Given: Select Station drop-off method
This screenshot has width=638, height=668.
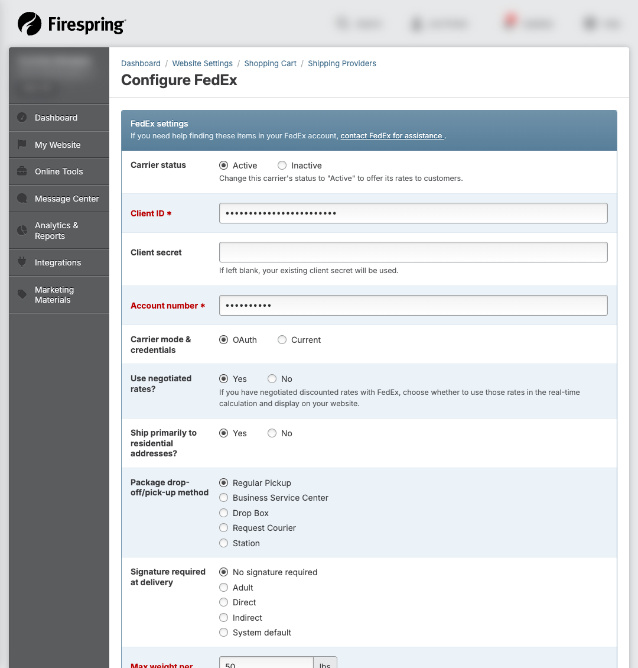Looking at the screenshot, I should [x=223, y=543].
